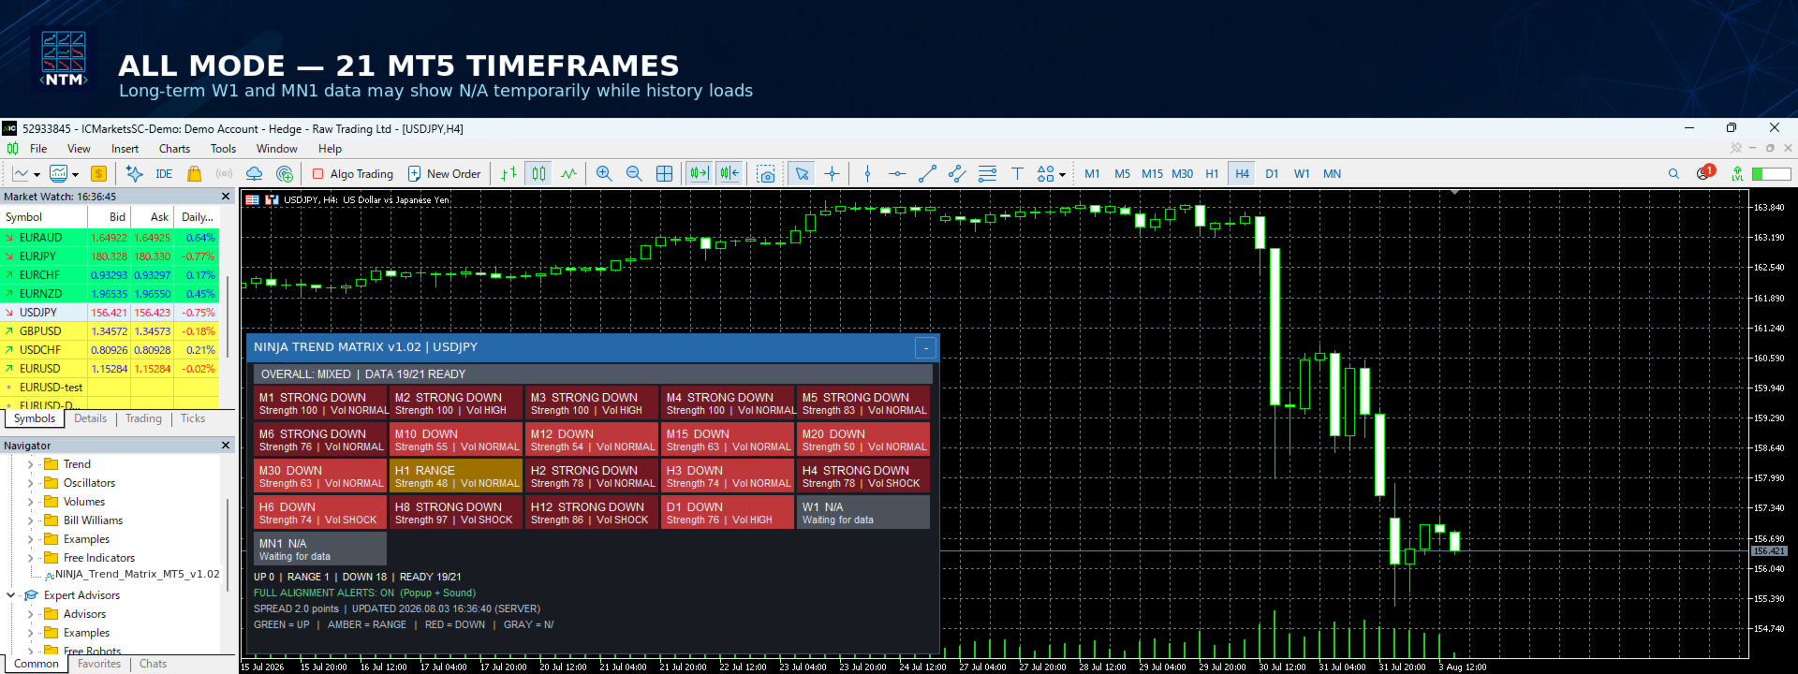Switch chart to bar chart style
Image resolution: width=1798 pixels, height=674 pixels.
[508, 173]
